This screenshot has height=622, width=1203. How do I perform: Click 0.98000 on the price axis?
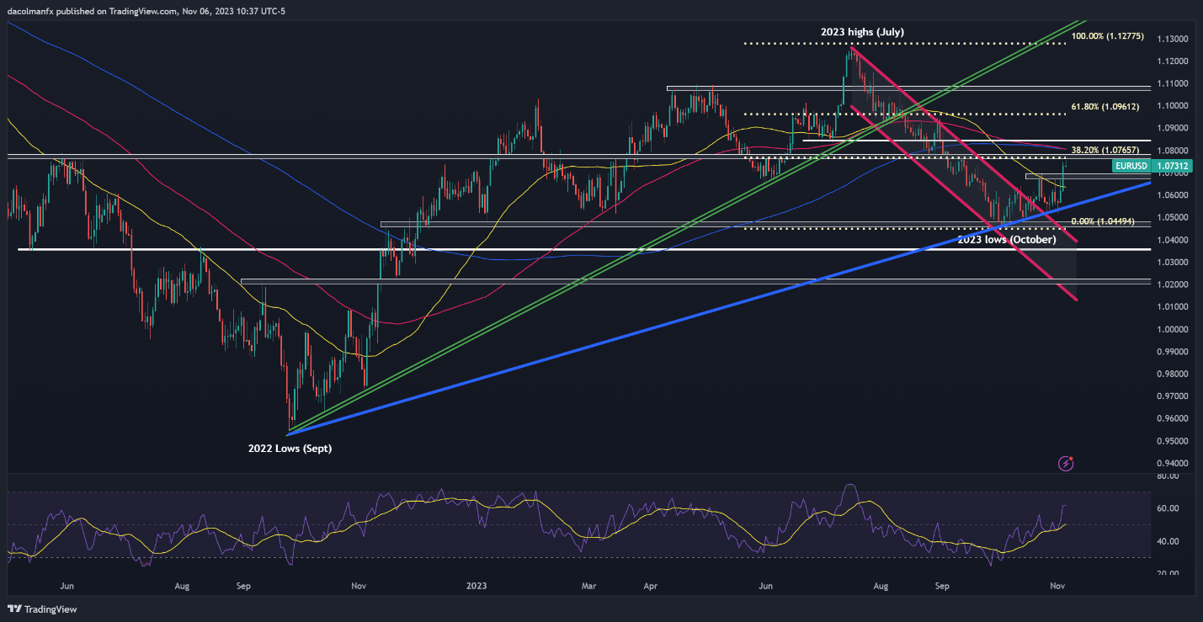click(1174, 374)
